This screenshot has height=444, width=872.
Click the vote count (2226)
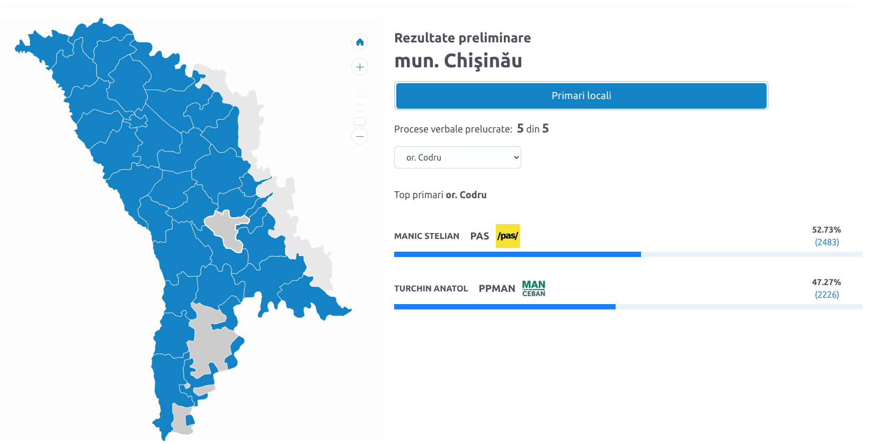(826, 295)
